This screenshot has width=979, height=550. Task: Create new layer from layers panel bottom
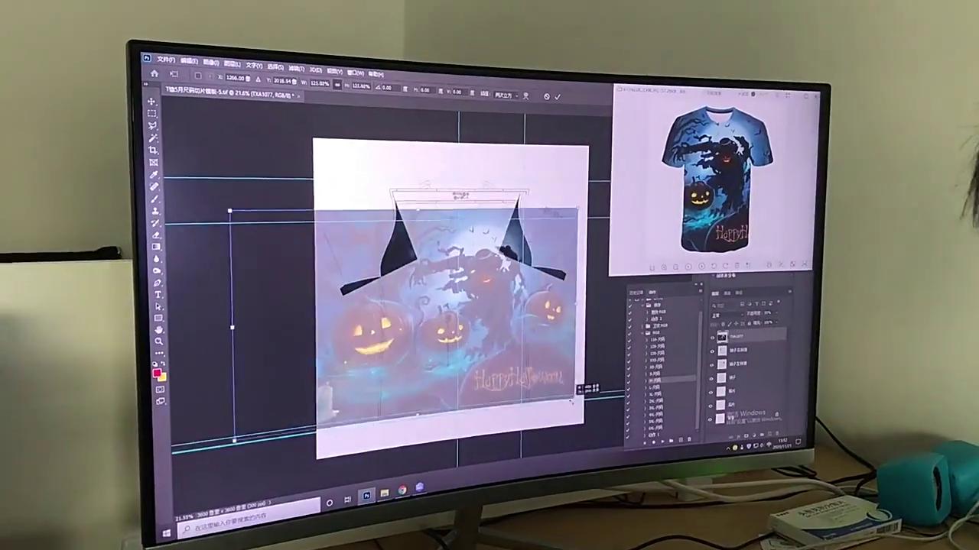769,435
